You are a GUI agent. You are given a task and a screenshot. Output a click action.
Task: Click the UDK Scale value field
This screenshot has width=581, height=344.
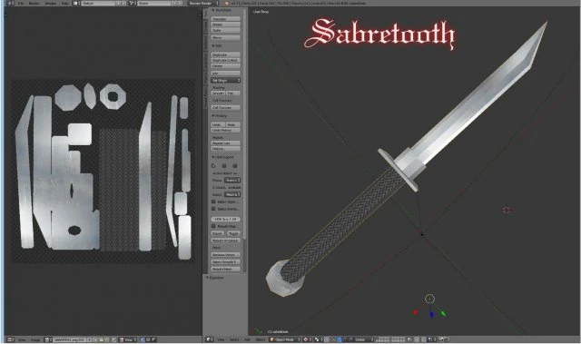[225, 220]
